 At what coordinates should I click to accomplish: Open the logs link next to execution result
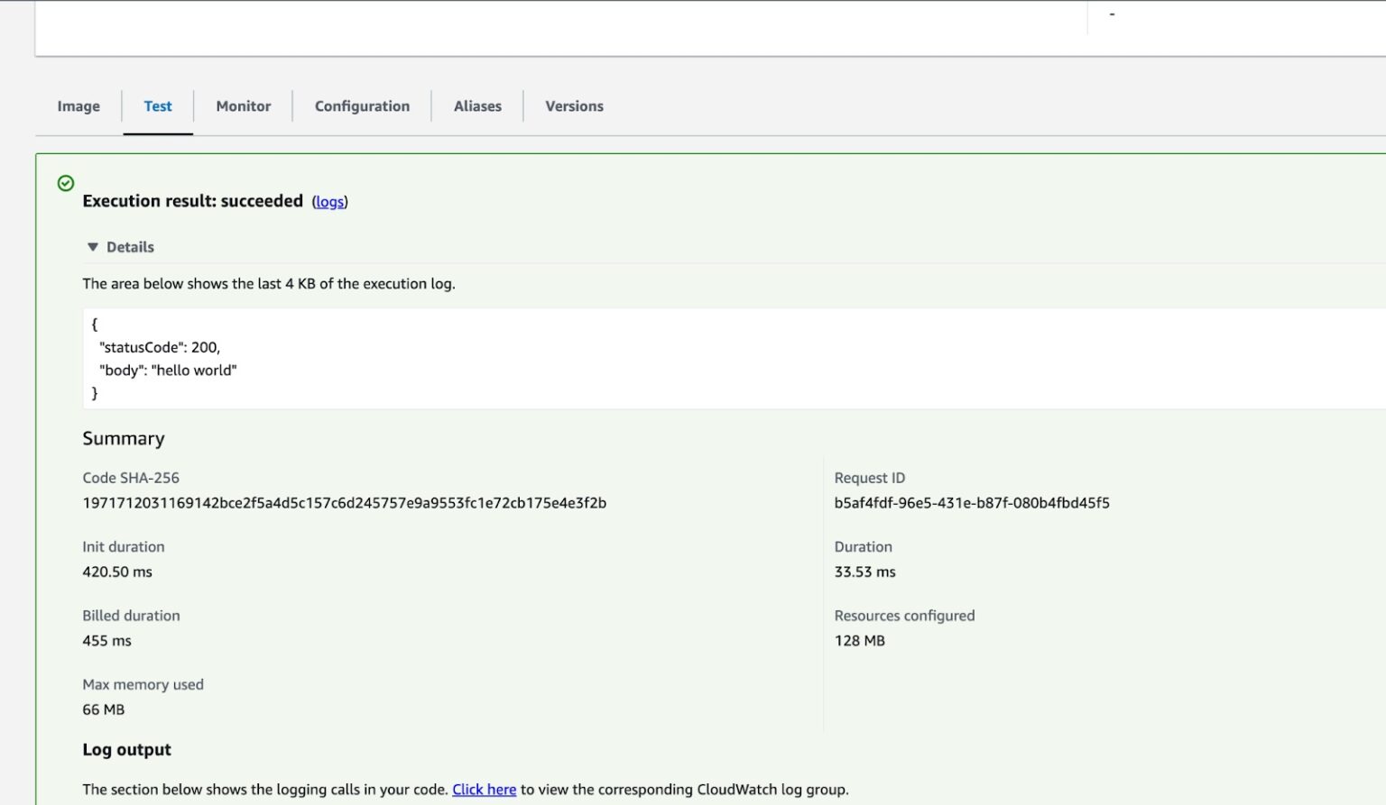click(x=329, y=201)
